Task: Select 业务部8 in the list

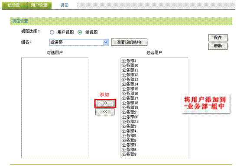Action: pyautogui.click(x=129, y=150)
